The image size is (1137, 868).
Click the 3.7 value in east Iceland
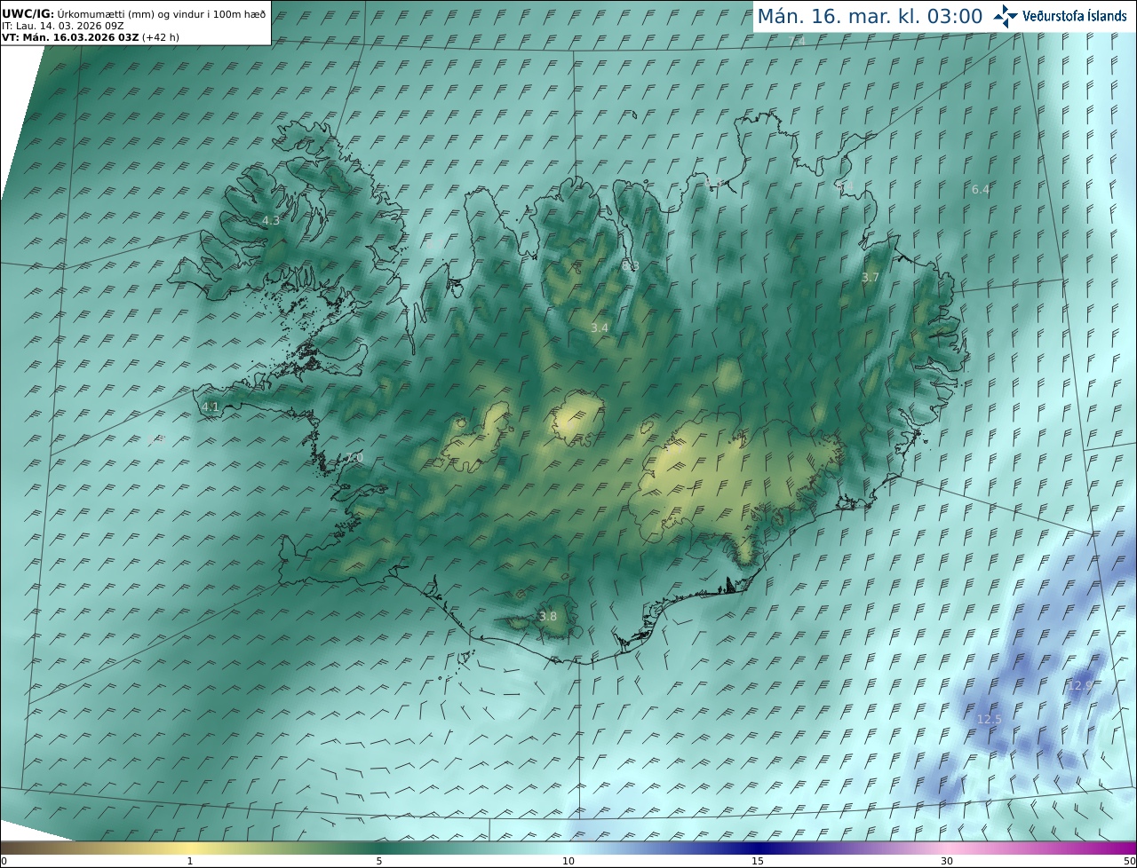871,278
